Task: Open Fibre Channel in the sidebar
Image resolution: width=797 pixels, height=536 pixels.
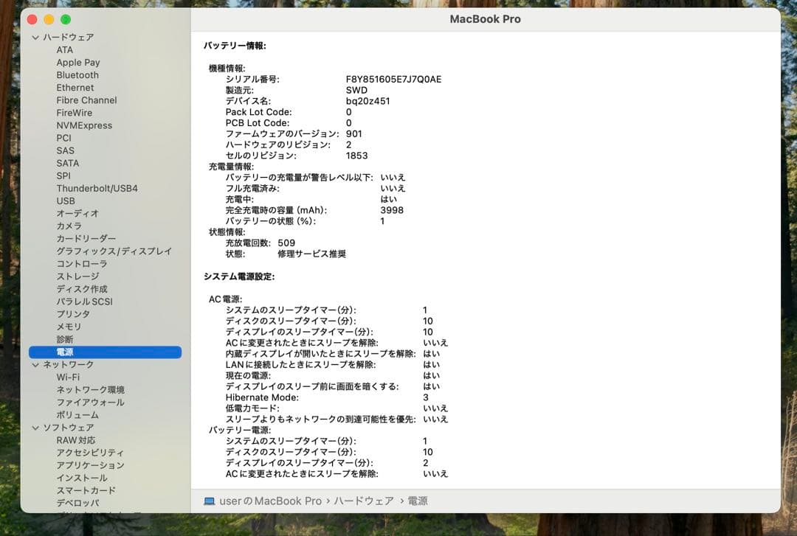Action: coord(86,100)
